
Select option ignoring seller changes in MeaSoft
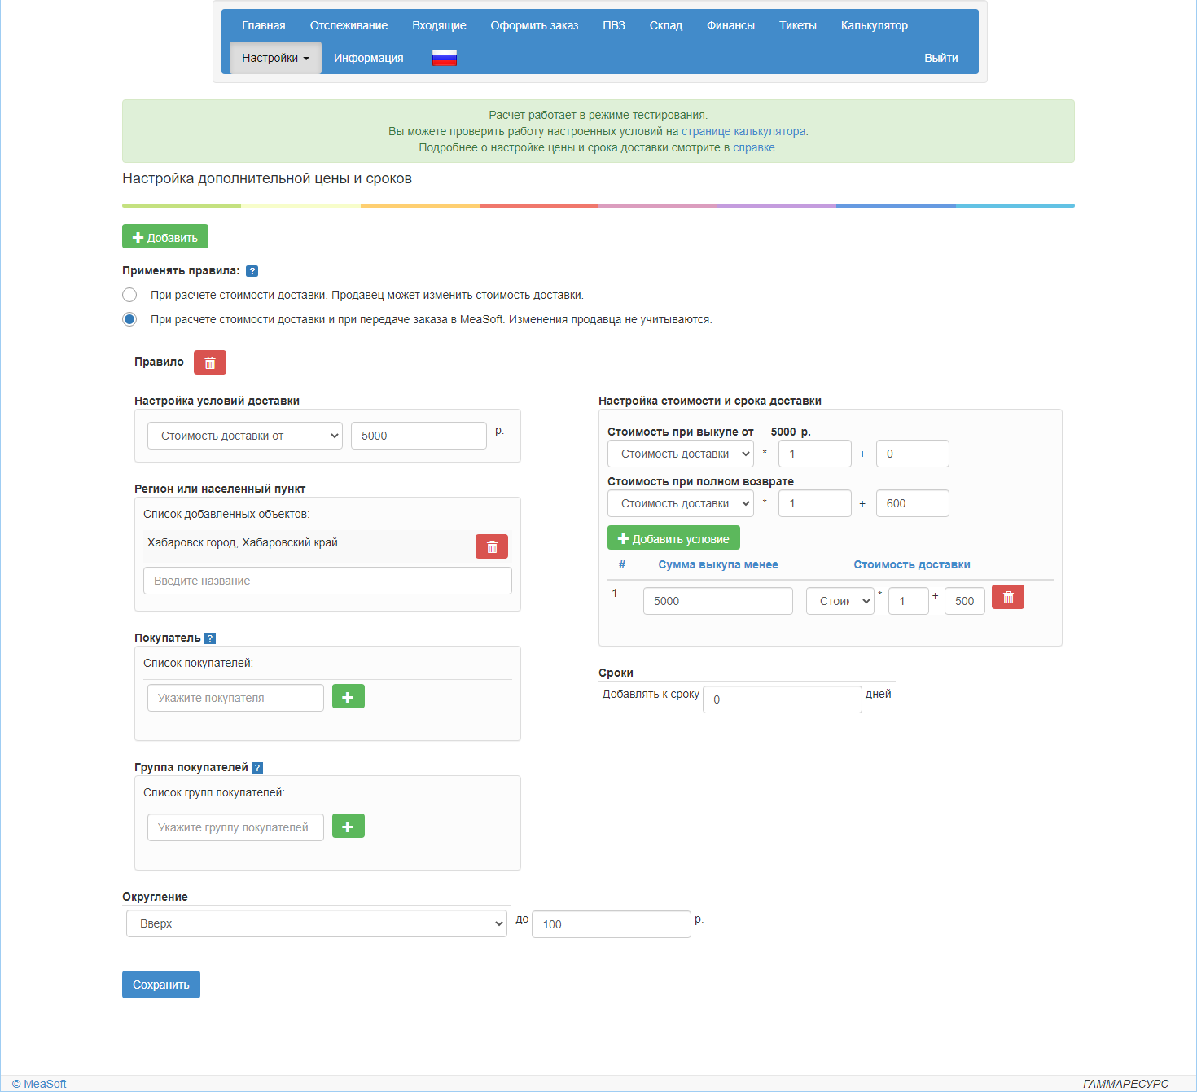129,319
